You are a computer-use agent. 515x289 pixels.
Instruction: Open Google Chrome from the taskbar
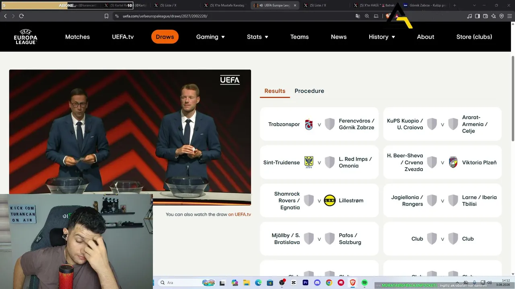(329, 283)
